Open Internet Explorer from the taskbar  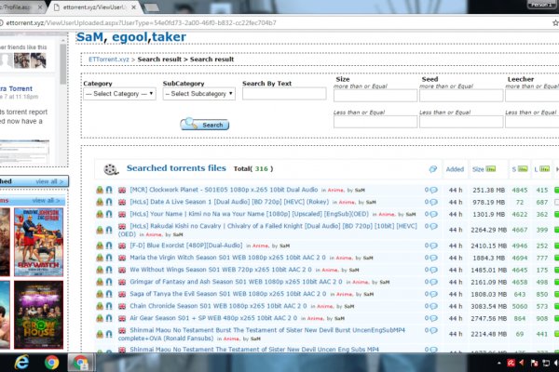tap(20, 361)
